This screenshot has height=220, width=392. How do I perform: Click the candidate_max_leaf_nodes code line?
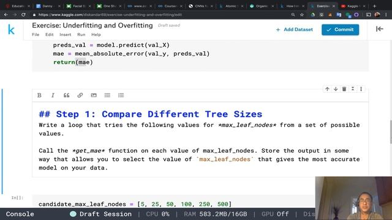[x=135, y=204]
